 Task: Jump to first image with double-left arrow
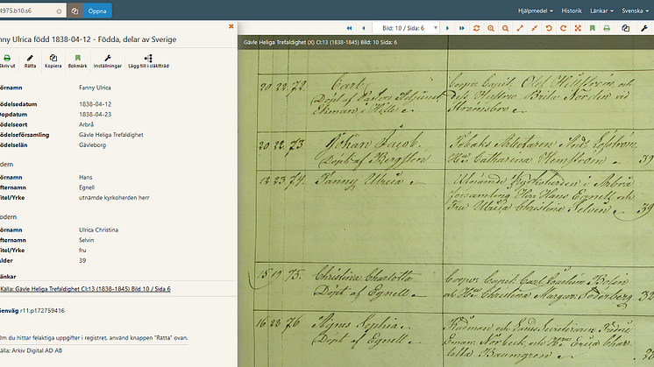[x=349, y=28]
